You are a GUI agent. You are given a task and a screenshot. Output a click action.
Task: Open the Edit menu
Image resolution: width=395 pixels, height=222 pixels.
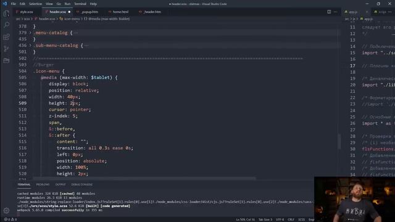22,4
